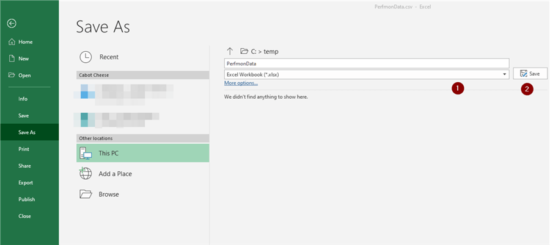Show Recent save locations
This screenshot has width=550, height=245.
143,57
